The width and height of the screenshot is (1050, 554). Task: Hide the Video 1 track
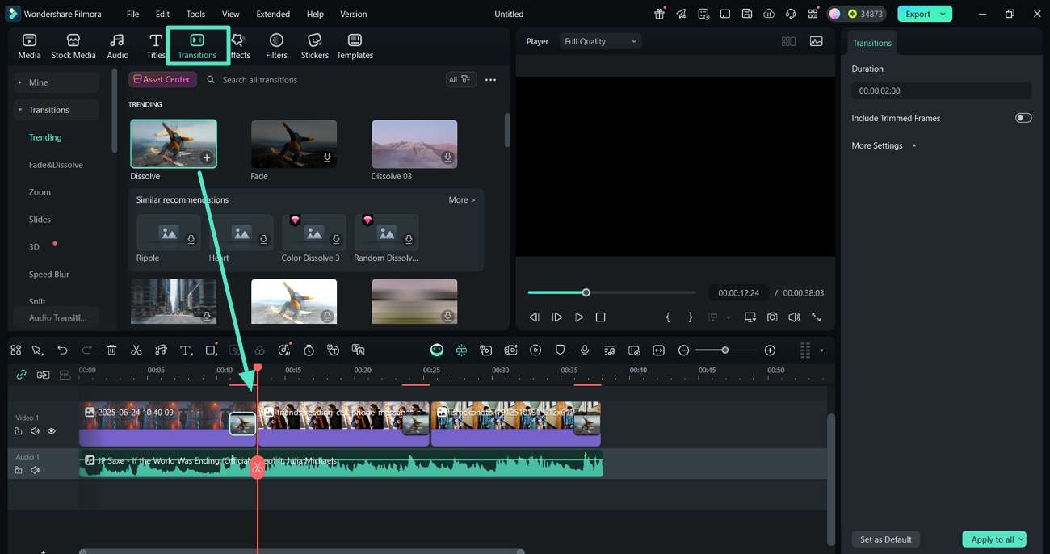[52, 431]
